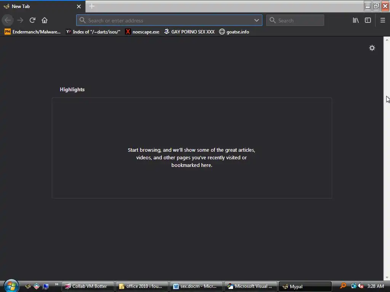Reload the current page
The height and width of the screenshot is (292, 390).
pyautogui.click(x=32, y=20)
